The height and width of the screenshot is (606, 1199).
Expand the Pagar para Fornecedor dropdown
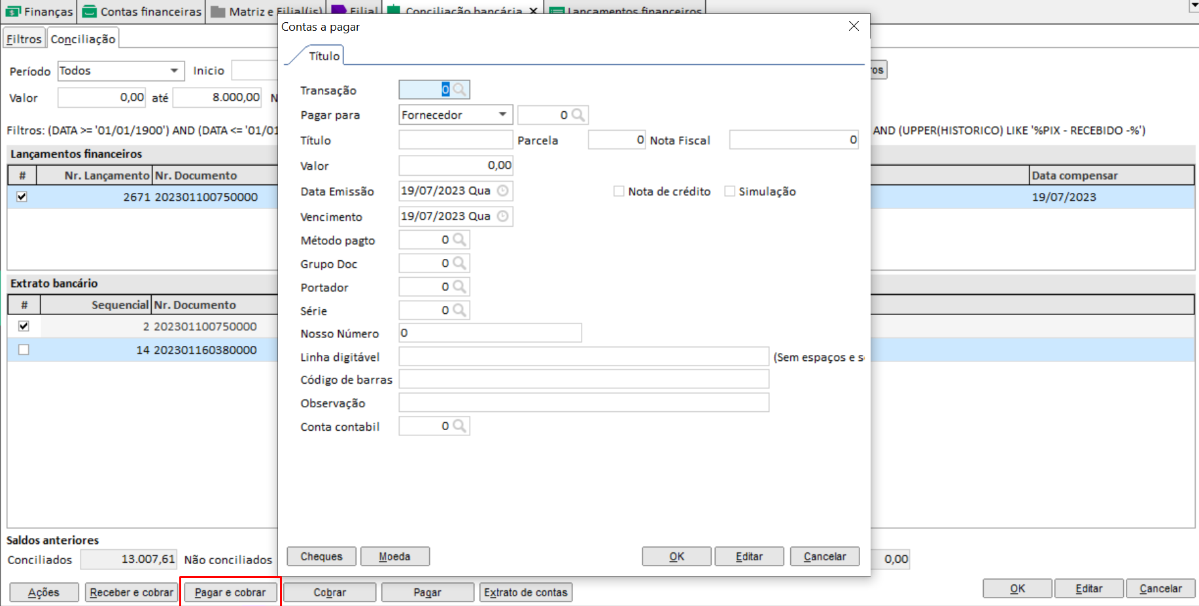click(502, 115)
